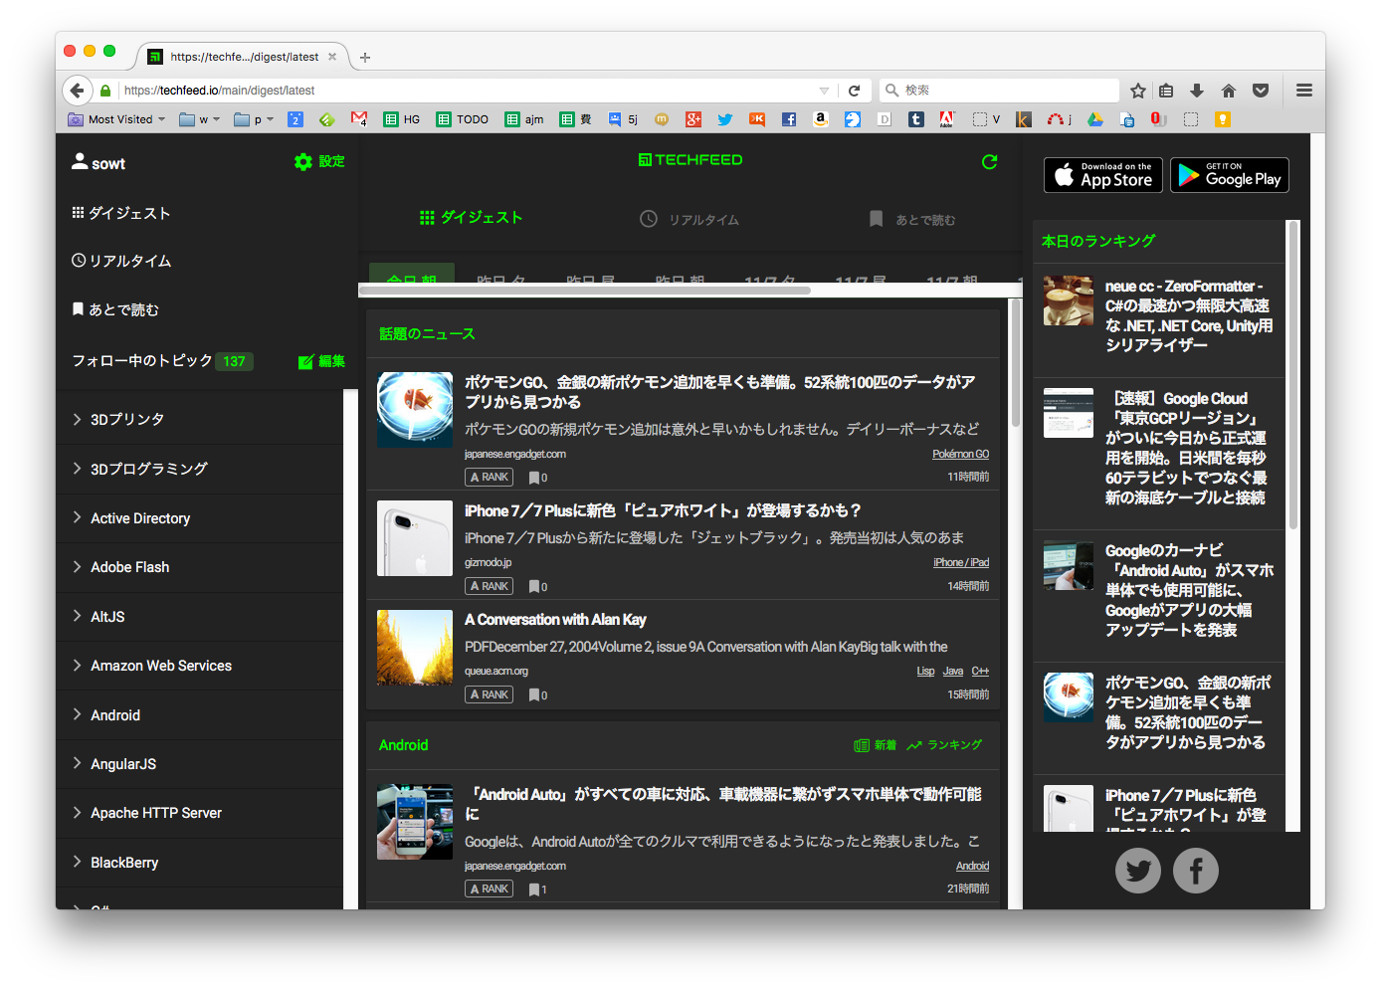Image resolution: width=1381 pixels, height=989 pixels.
Task: Bookmark this page with star icon
Action: coord(1138,91)
